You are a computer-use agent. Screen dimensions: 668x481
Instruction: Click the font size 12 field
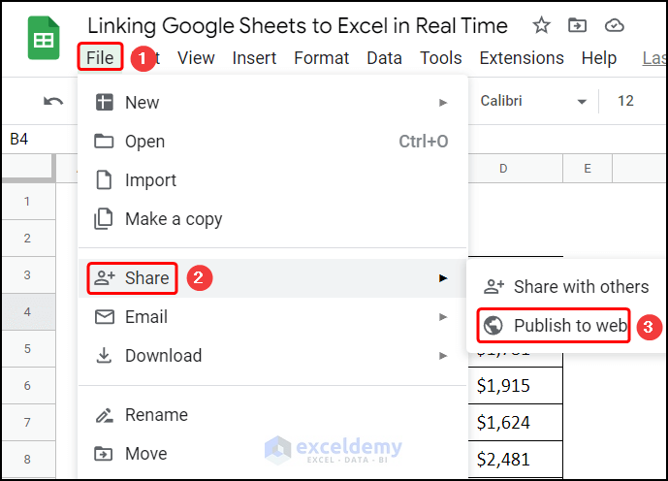tap(625, 101)
